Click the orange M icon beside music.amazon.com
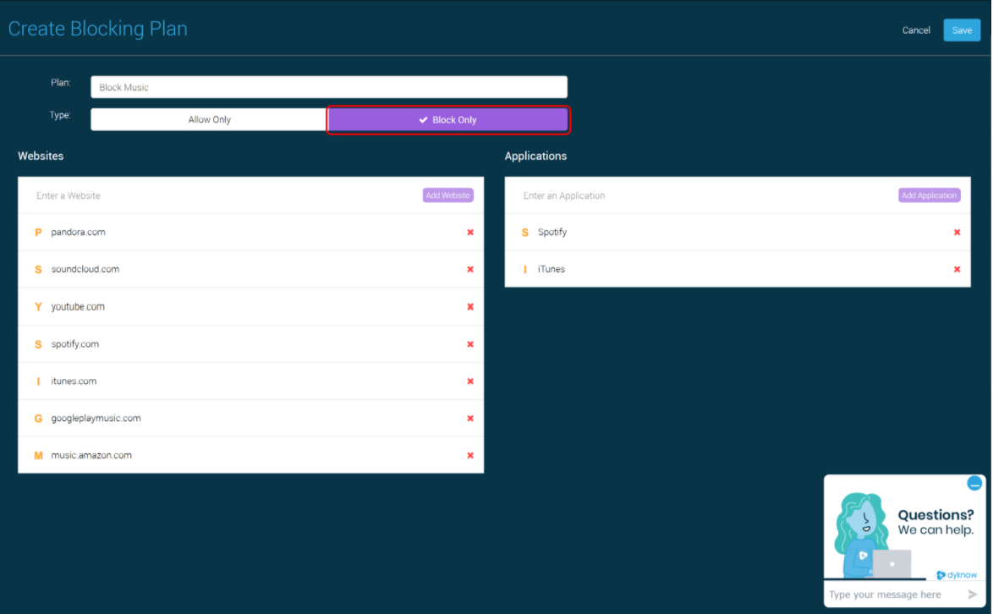The image size is (993, 614). click(x=38, y=456)
